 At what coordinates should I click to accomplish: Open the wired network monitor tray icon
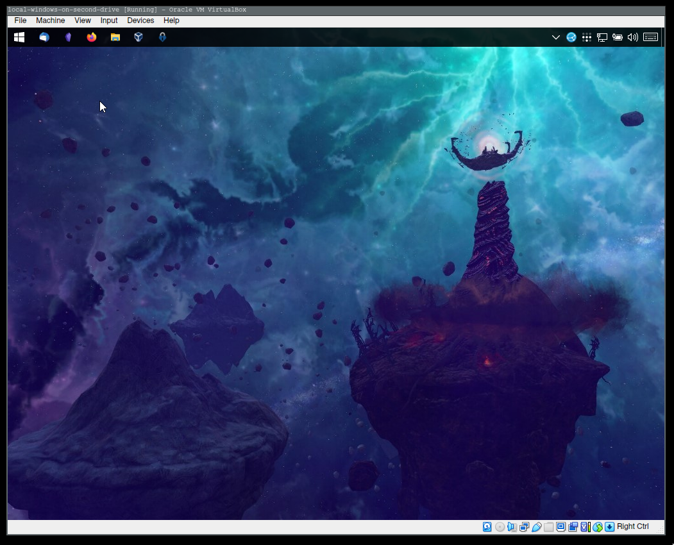[x=602, y=37]
